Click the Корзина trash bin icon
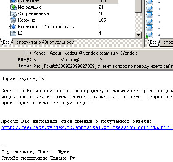173x162 pixels. [13, 20]
